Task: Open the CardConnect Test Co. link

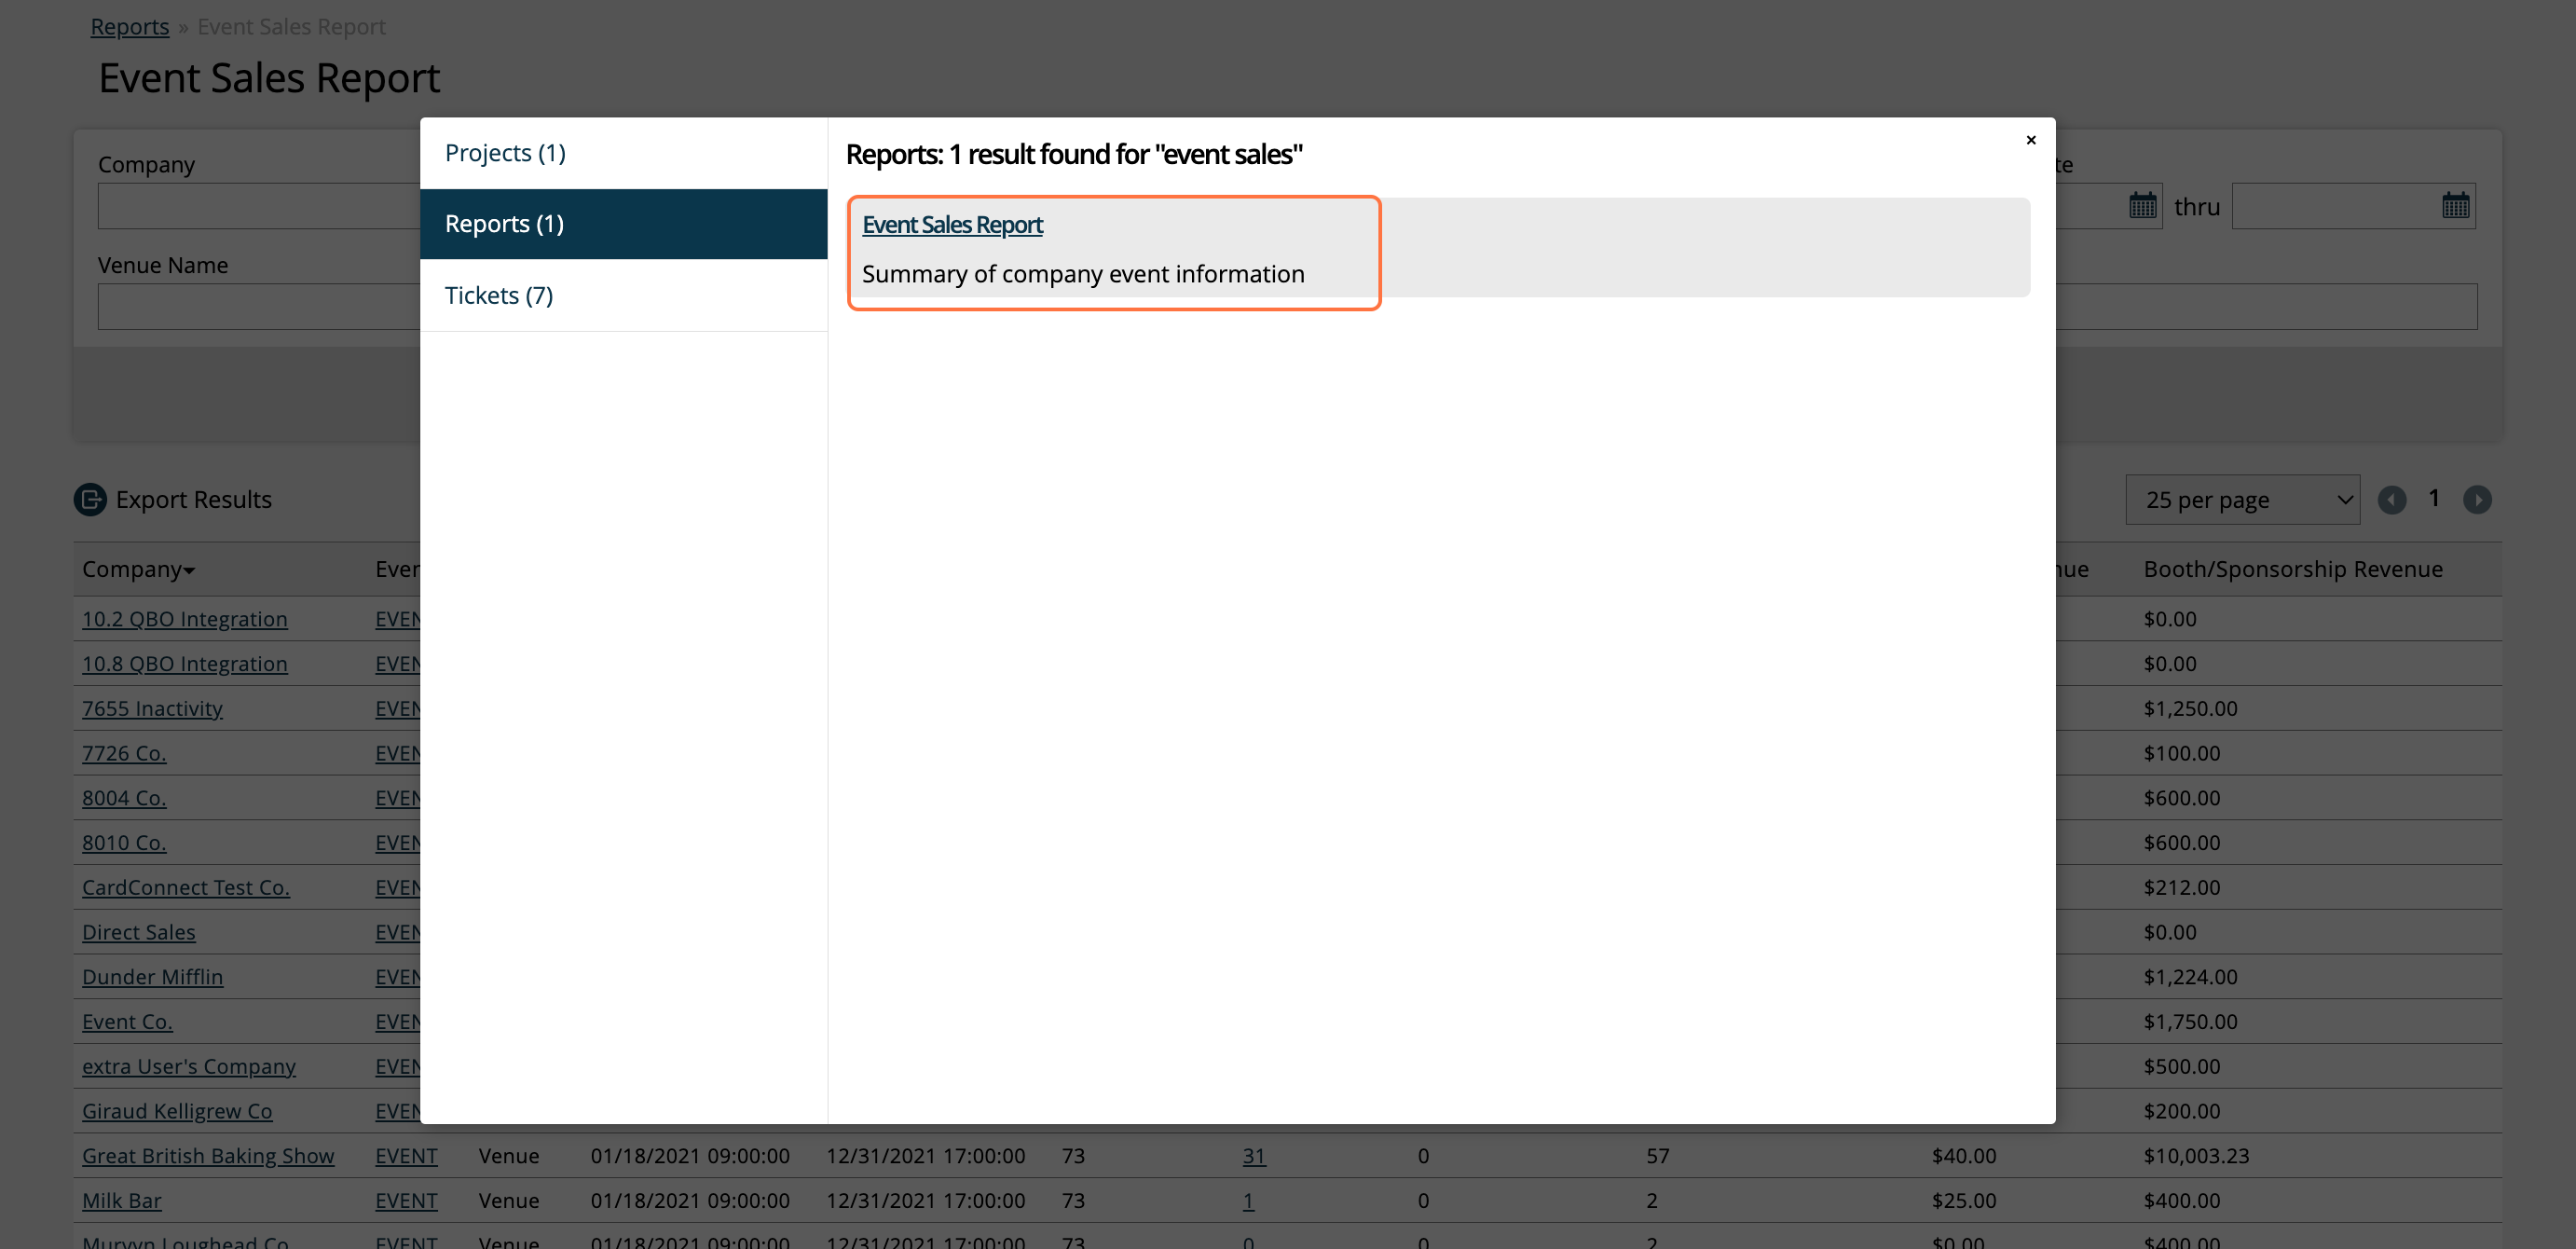Action: click(x=186, y=887)
